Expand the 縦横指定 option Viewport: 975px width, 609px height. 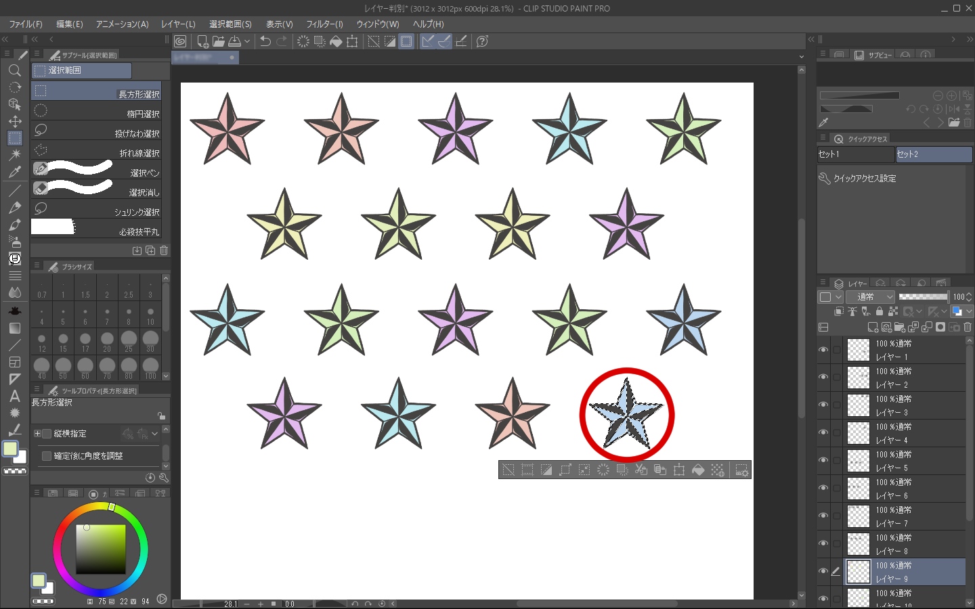37,434
